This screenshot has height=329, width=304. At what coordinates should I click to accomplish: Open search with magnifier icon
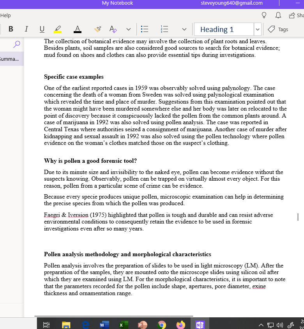click(x=16, y=44)
